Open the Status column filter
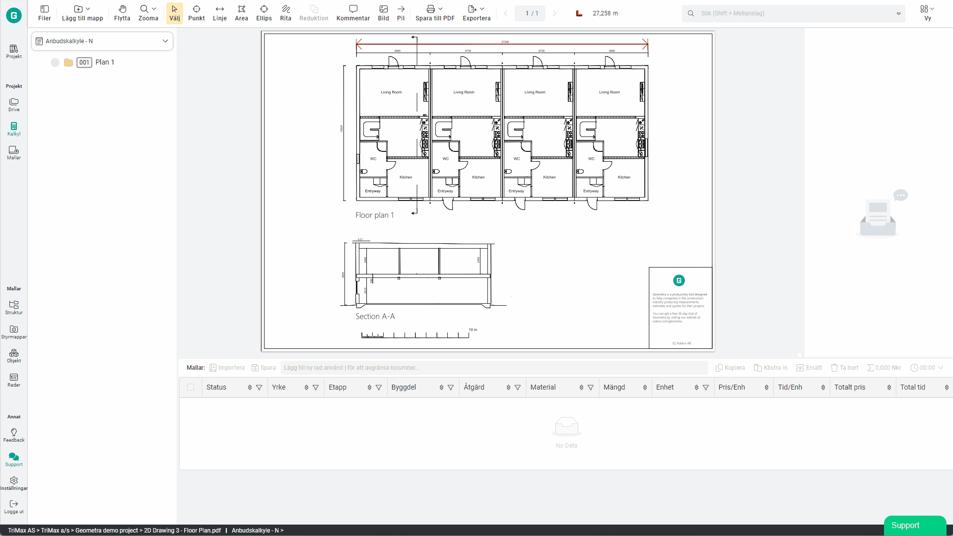953x536 pixels. (x=259, y=388)
